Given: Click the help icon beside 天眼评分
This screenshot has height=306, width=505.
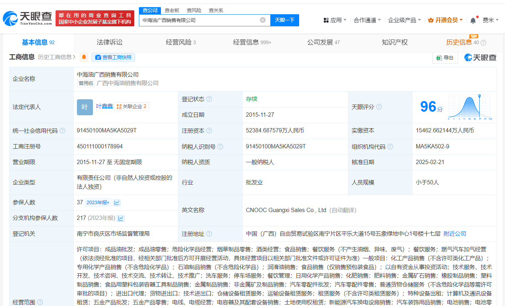Looking at the screenshot, I should pos(379,107).
